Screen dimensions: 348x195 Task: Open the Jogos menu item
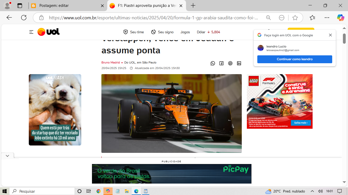point(185,32)
